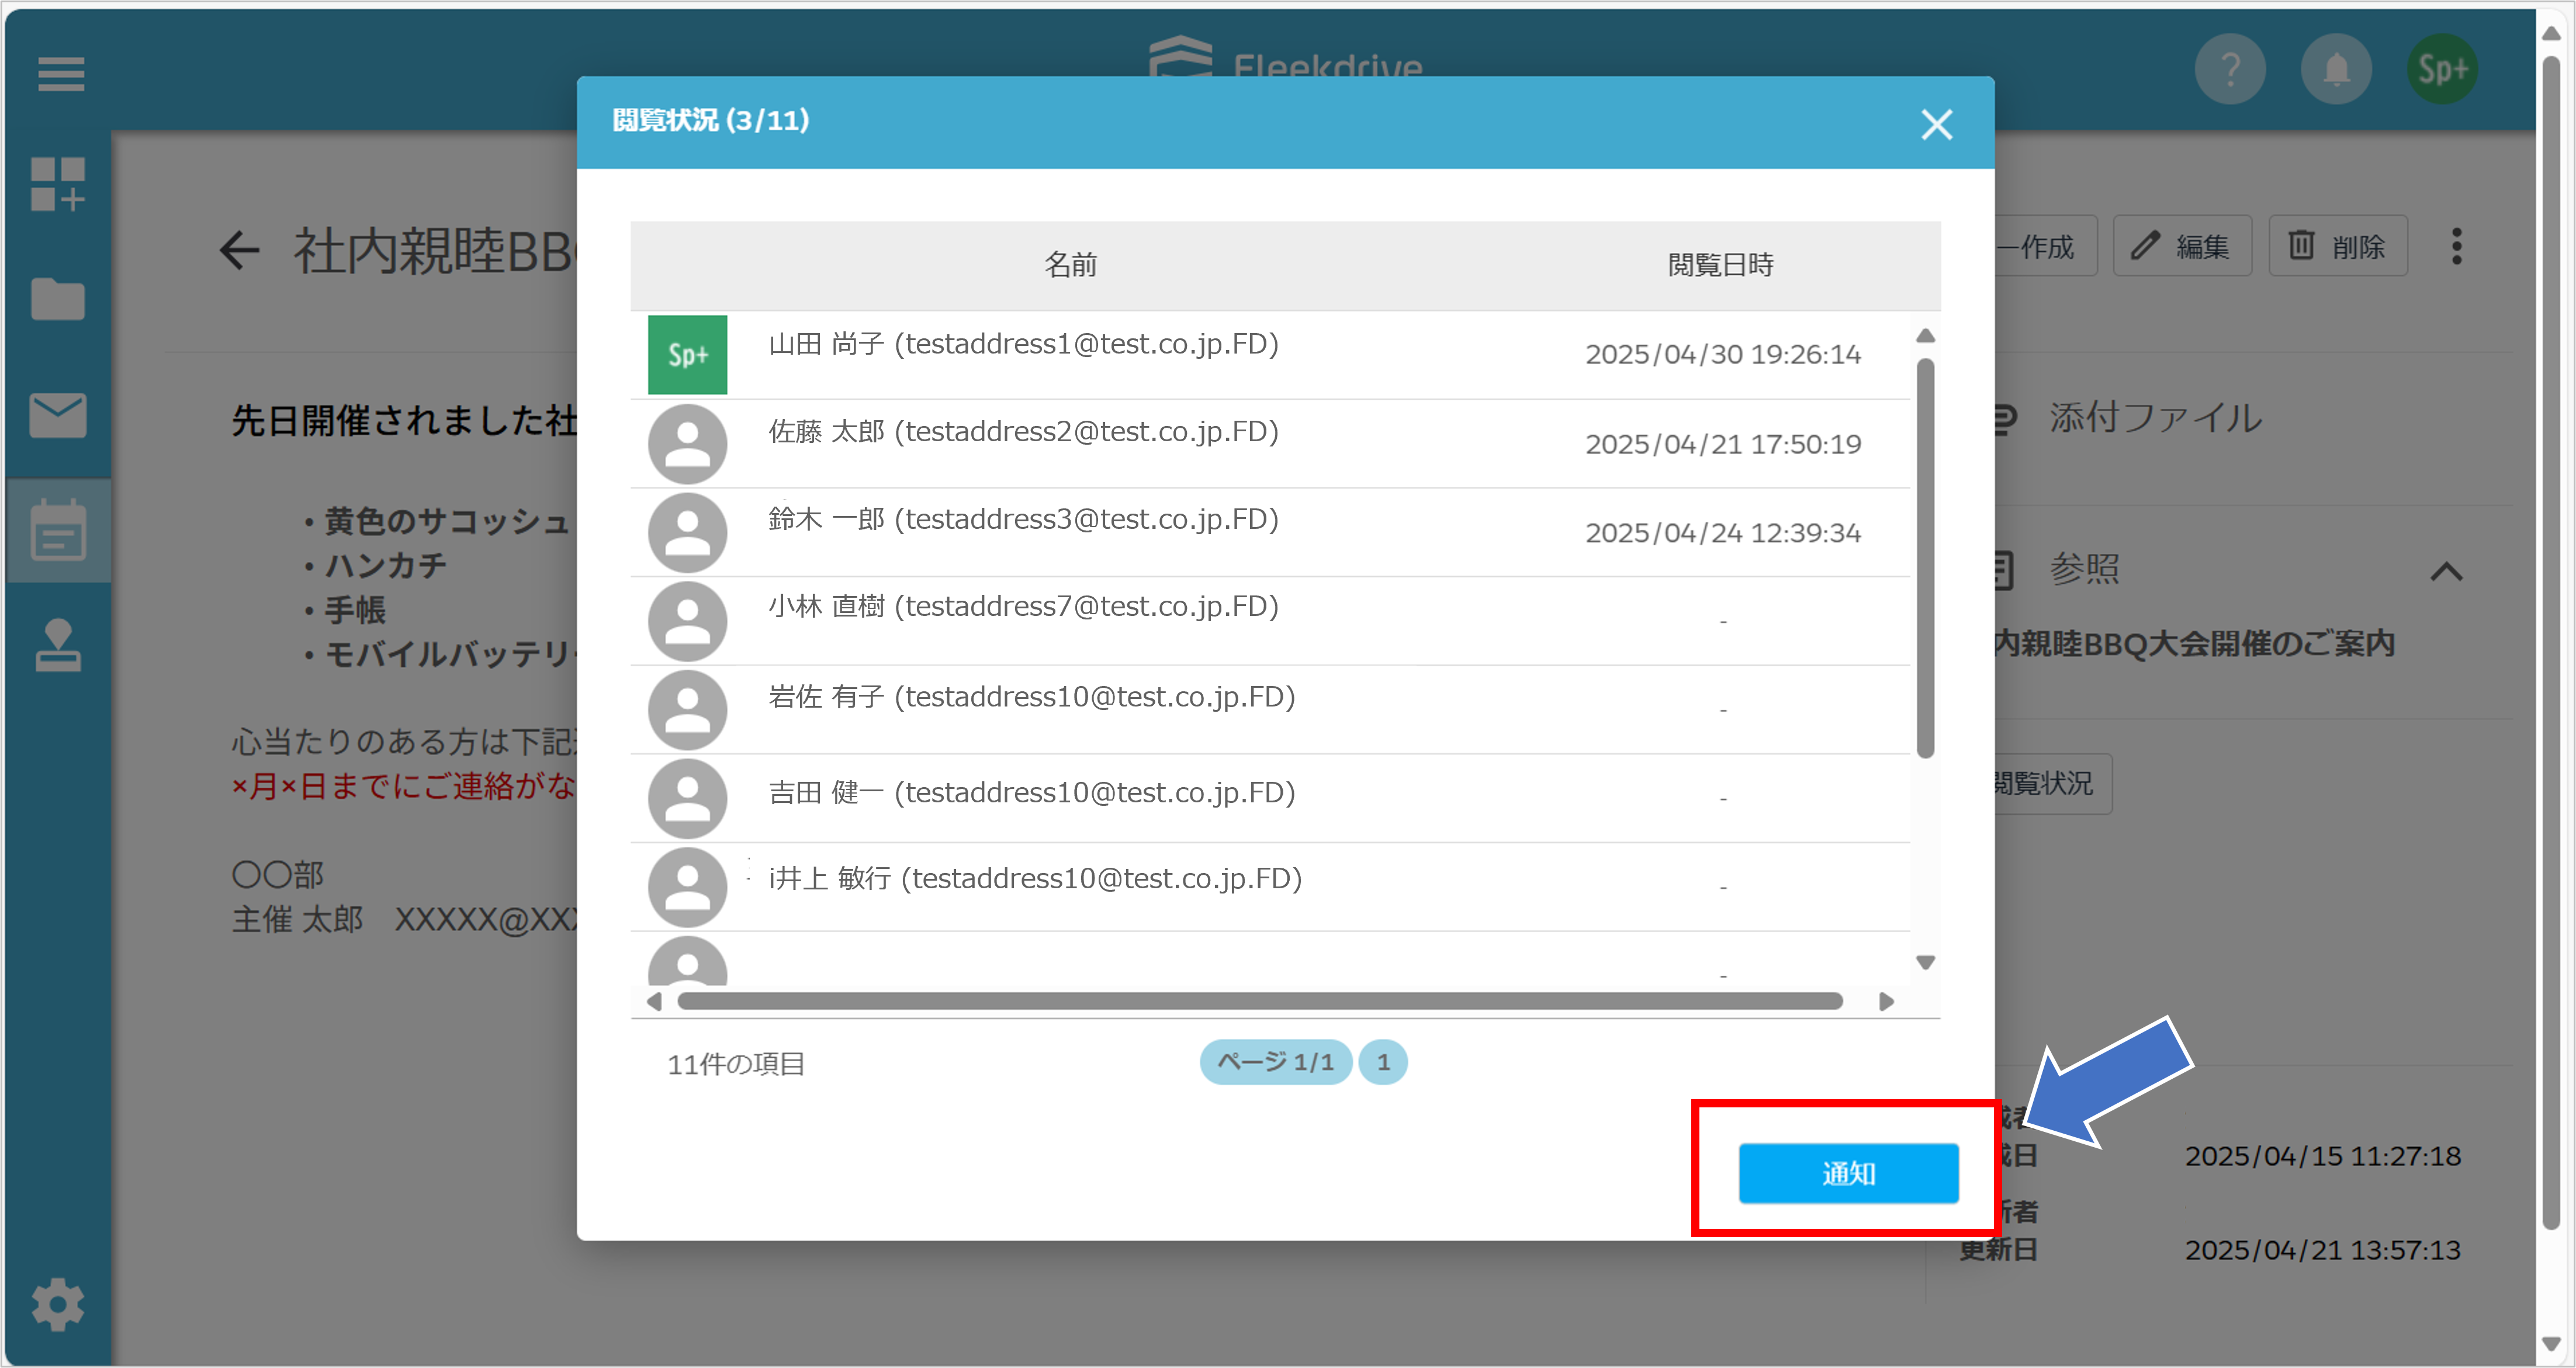This screenshot has width=2576, height=1368.
Task: Click the view time 2025/04/21 17:50:19
Action: (1723, 444)
